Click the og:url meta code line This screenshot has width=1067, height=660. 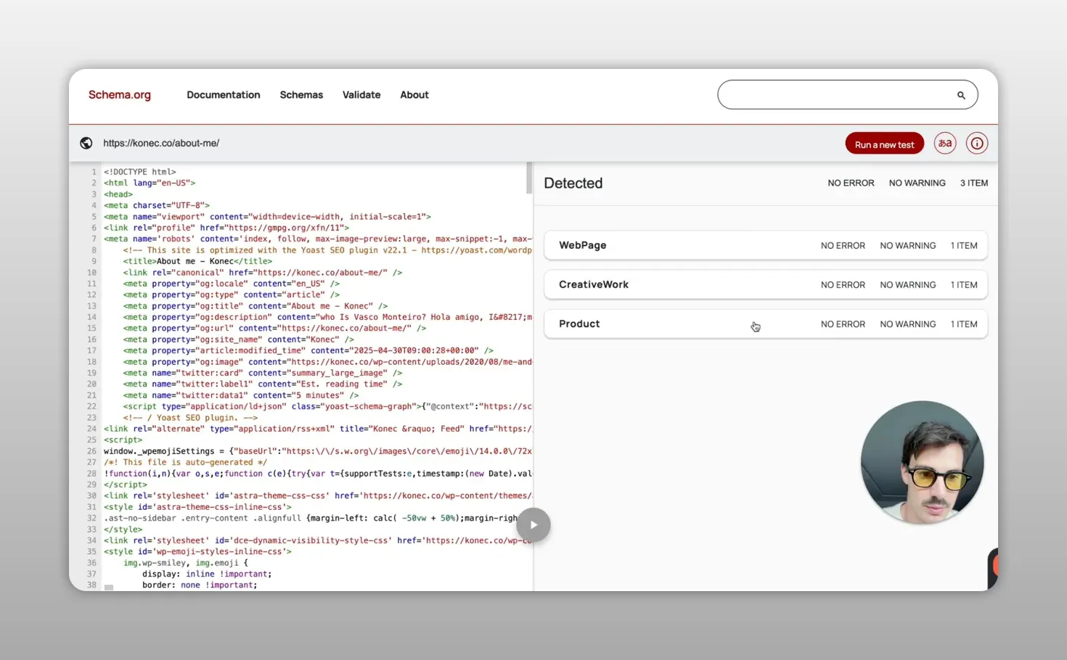(x=275, y=329)
